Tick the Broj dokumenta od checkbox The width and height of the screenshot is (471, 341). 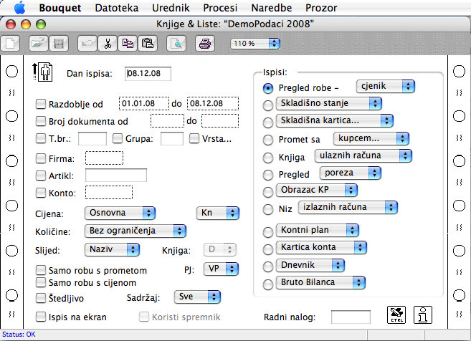point(41,121)
